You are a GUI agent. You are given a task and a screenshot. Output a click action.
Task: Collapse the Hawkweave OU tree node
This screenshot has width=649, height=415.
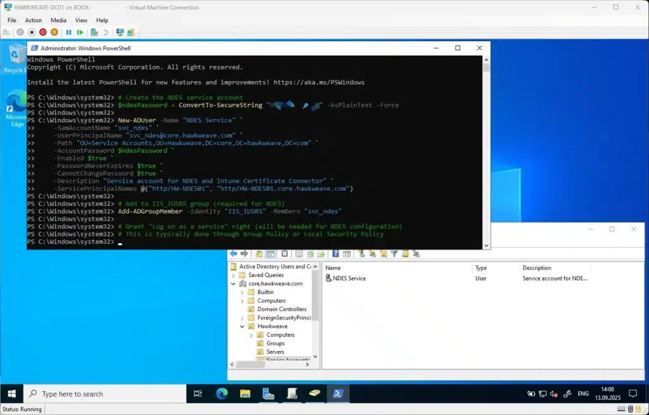pos(242,326)
